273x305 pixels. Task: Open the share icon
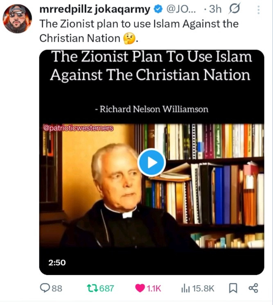pyautogui.click(x=253, y=288)
